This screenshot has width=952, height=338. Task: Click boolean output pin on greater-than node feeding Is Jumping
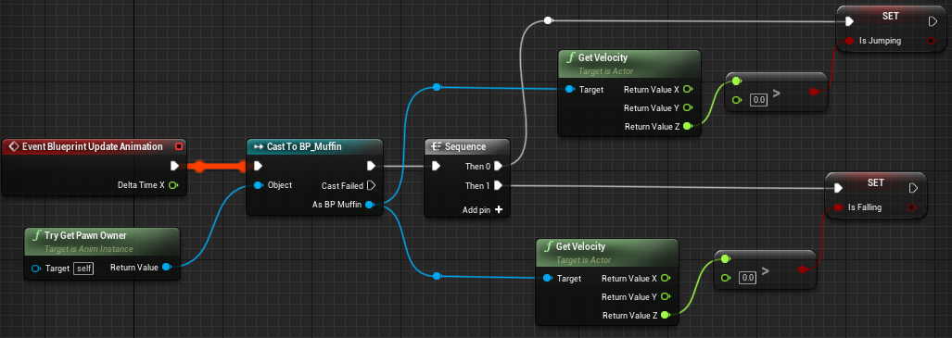(814, 92)
